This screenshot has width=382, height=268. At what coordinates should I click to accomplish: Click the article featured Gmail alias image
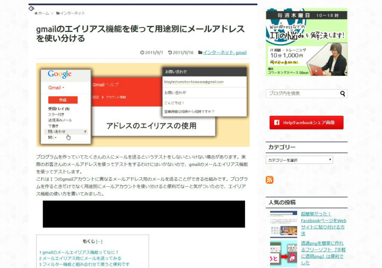click(143, 105)
